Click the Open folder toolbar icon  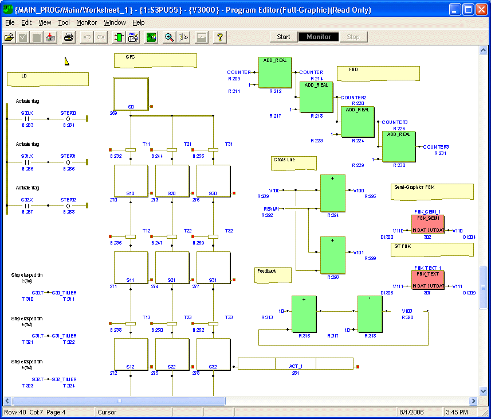(9, 37)
